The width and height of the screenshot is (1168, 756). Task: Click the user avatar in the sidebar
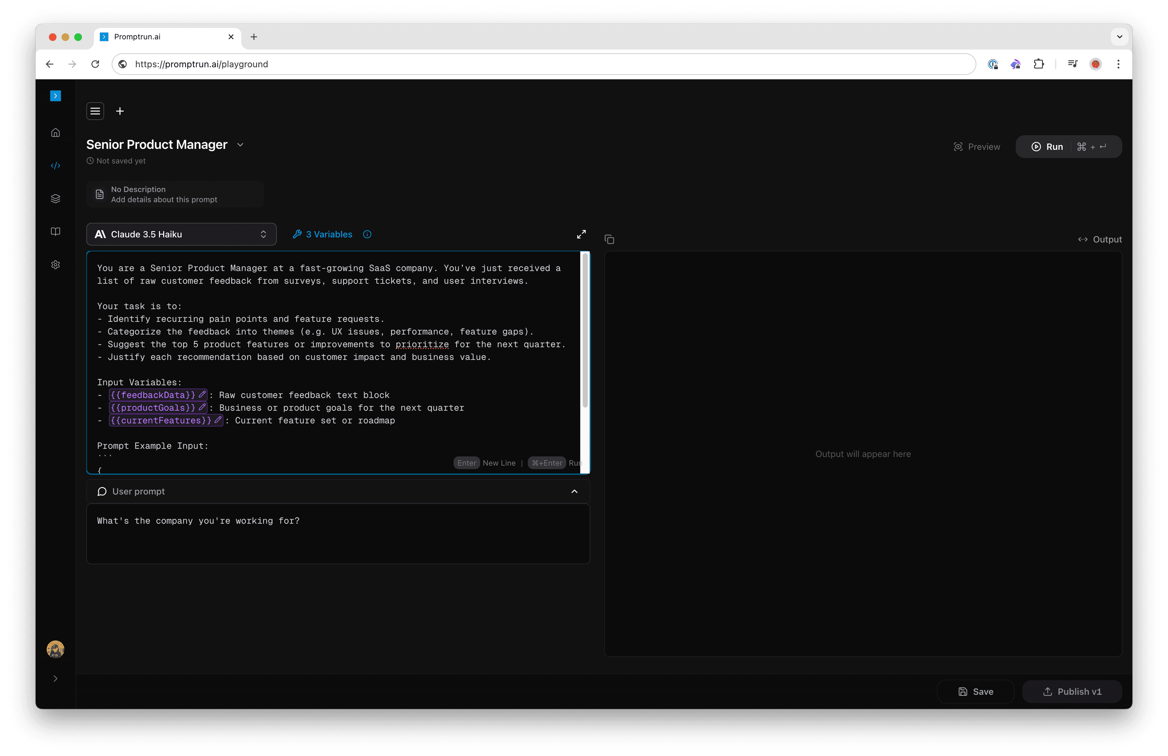tap(56, 649)
